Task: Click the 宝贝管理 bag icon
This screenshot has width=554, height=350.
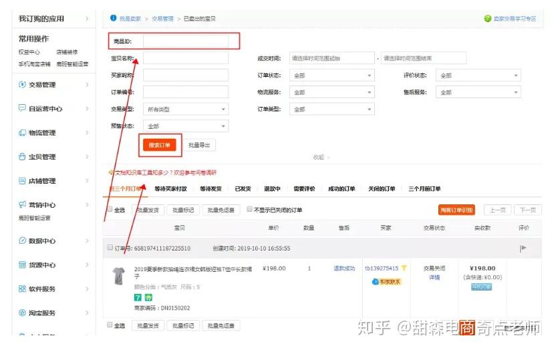Action: click(22, 156)
